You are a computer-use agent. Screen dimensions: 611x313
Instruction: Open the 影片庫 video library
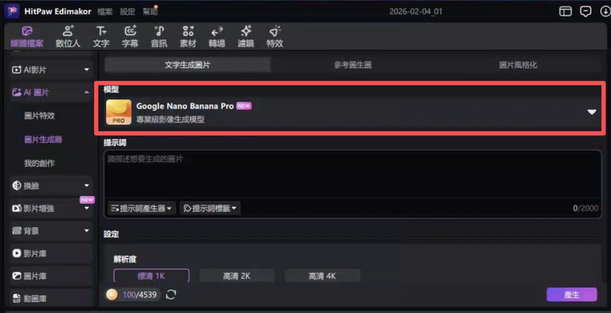point(51,253)
